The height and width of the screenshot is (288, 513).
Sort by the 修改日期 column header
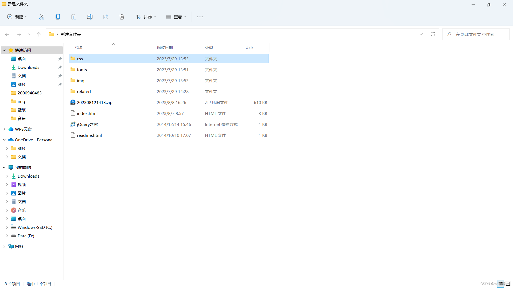(x=165, y=47)
